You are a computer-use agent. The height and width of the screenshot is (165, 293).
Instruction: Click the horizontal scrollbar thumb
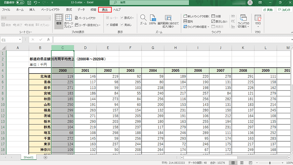point(211,158)
